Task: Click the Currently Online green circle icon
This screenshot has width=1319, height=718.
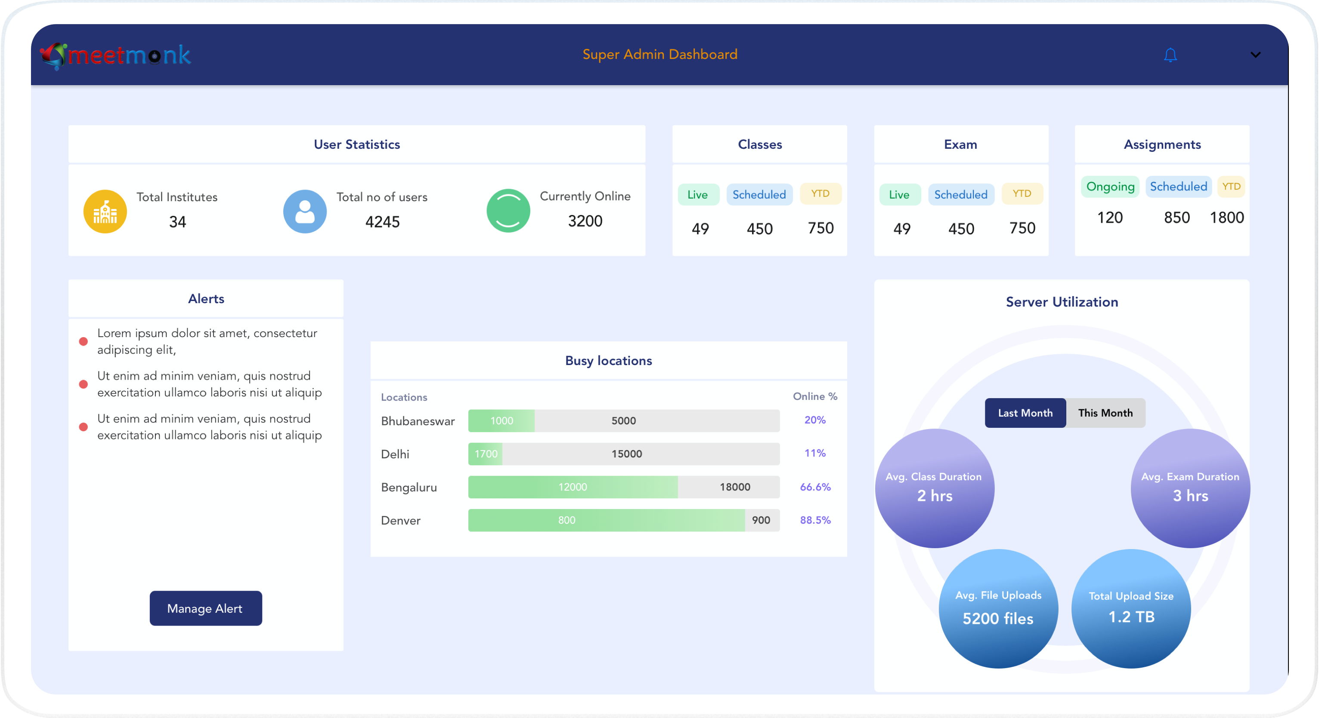Action: click(x=508, y=211)
